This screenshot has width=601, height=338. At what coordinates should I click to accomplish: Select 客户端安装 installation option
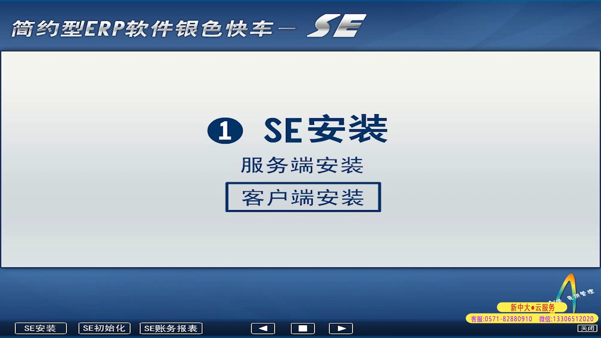303,197
